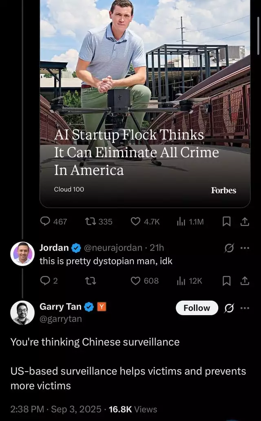
Task: Open more options on Garry Tan's post
Action: coord(245,308)
